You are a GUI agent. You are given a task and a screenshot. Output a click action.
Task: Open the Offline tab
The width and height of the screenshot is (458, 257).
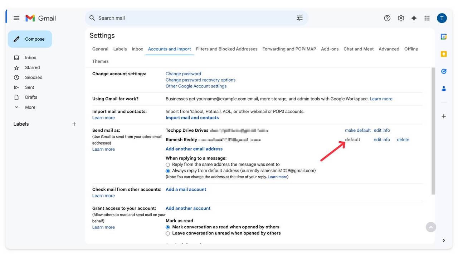[x=411, y=49]
